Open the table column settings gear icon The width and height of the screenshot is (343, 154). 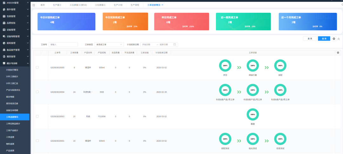coord(338,53)
